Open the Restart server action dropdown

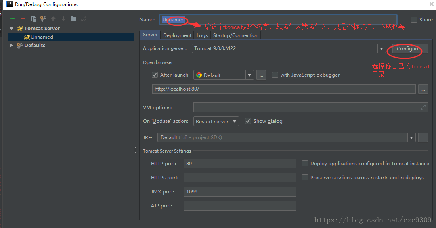235,122
